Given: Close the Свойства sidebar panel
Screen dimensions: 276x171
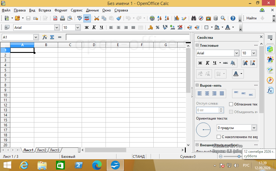Looking at the screenshot, I should (x=261, y=37).
